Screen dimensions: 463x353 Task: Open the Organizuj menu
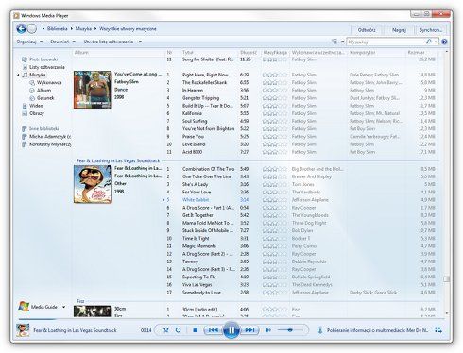coord(29,42)
